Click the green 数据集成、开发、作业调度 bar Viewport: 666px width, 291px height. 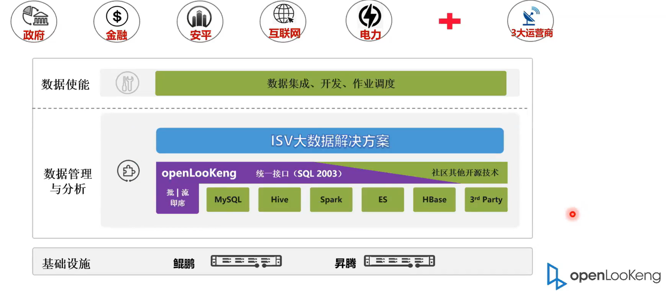tap(331, 83)
